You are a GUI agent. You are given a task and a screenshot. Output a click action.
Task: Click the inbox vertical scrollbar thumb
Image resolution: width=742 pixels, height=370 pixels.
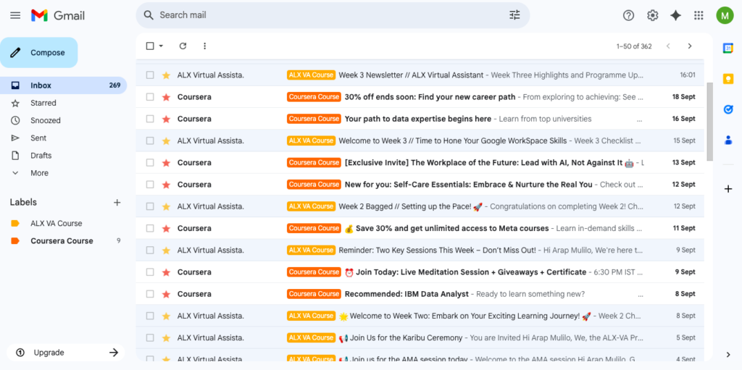(709, 122)
